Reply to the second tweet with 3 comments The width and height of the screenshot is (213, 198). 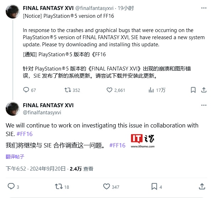(x=13, y=187)
